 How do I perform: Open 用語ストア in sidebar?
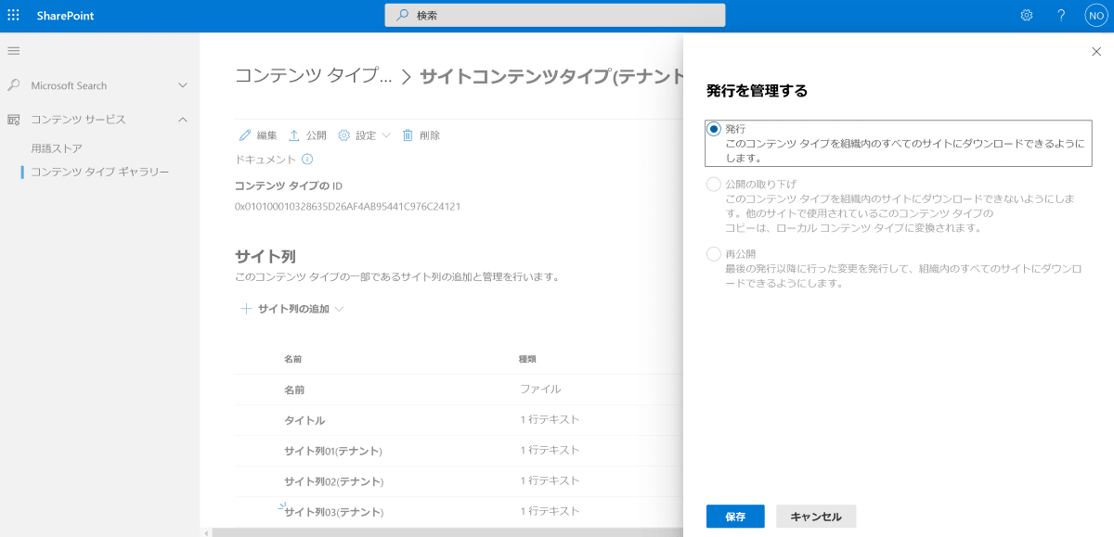coord(57,148)
